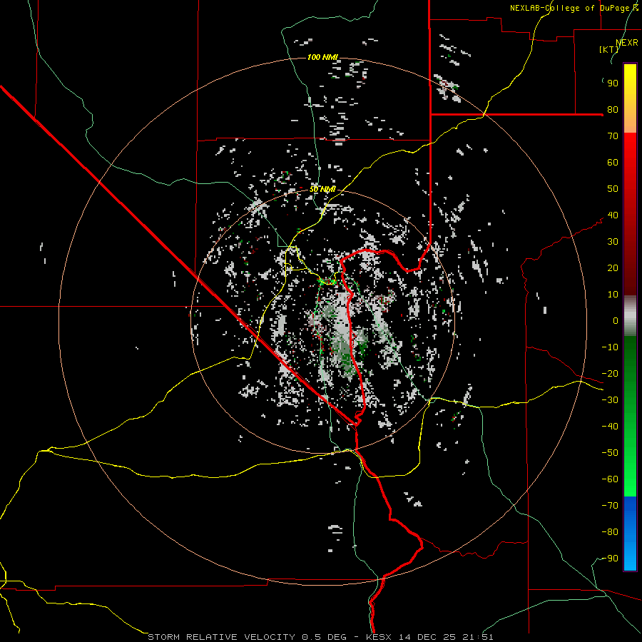Click the 50 NMI range ring label

click(322, 189)
